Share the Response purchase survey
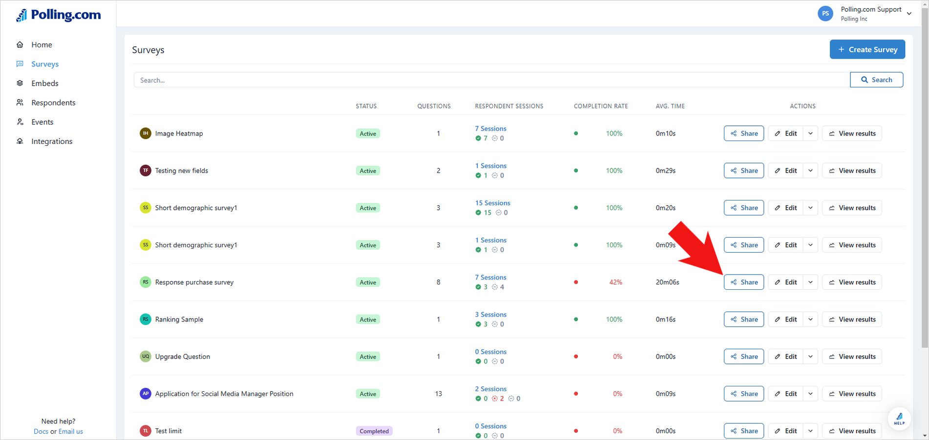Viewport: 929px width, 440px height. point(744,282)
